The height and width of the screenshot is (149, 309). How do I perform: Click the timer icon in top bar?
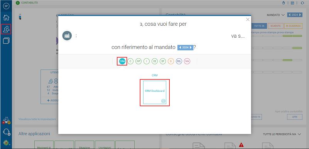pyautogui.click(x=284, y=3)
